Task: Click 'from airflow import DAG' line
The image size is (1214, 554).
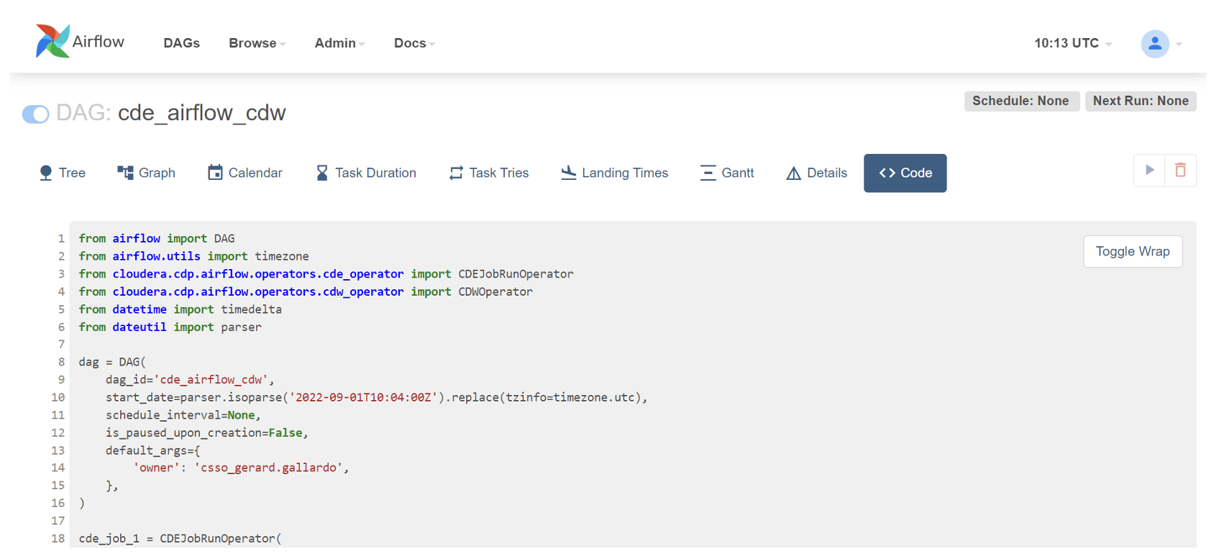Action: click(157, 238)
